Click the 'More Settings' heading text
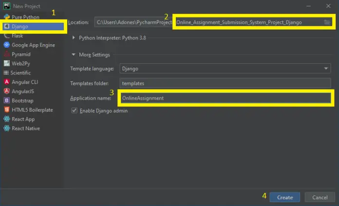Image resolution: width=339 pixels, height=206 pixels. coord(94,55)
